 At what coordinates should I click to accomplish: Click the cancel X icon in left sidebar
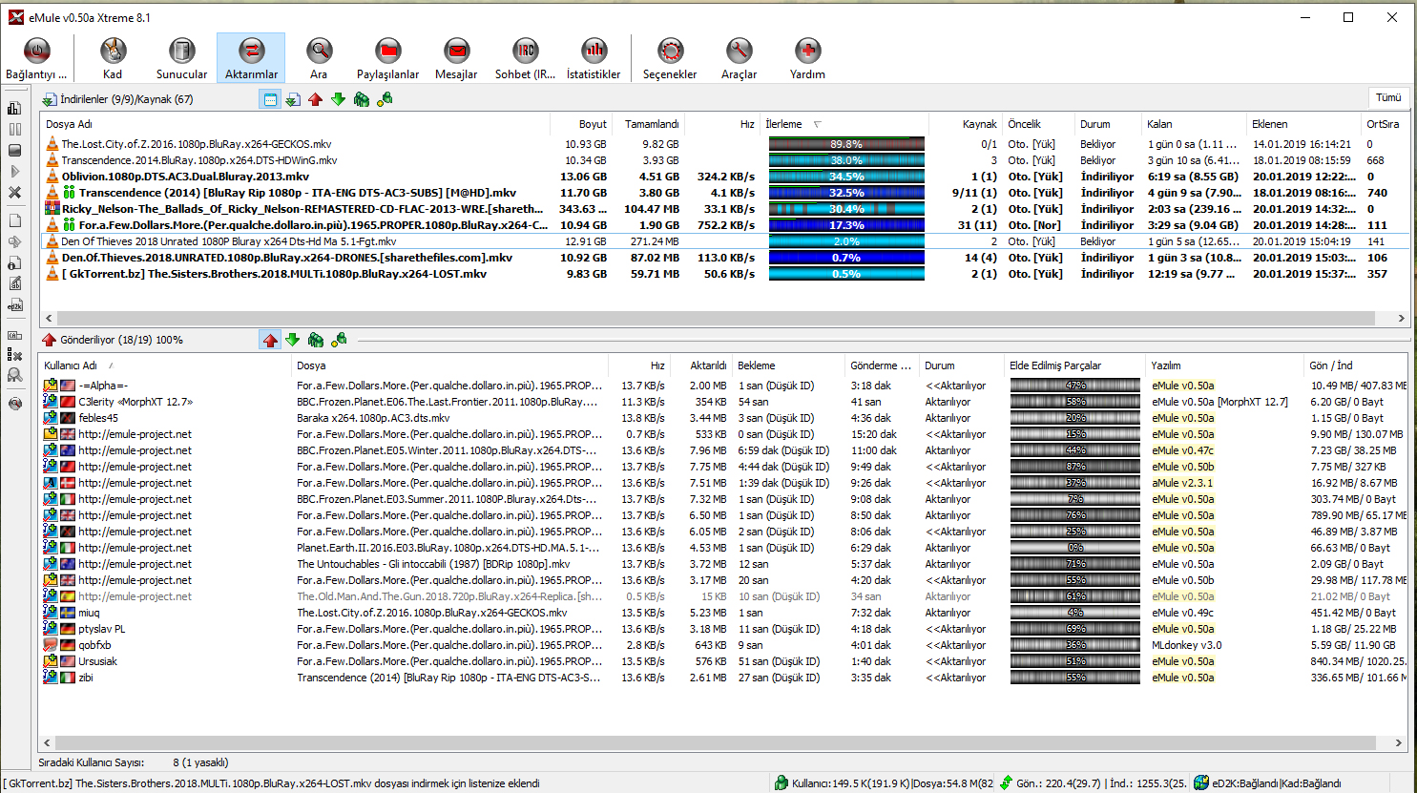pos(14,192)
